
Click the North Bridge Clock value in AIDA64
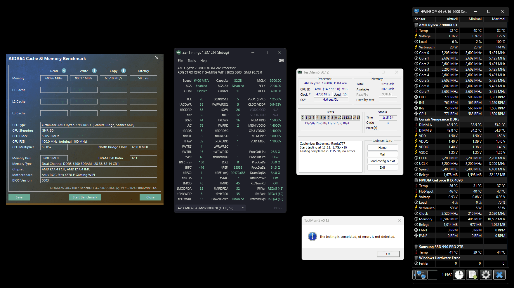pyautogui.click(x=144, y=147)
